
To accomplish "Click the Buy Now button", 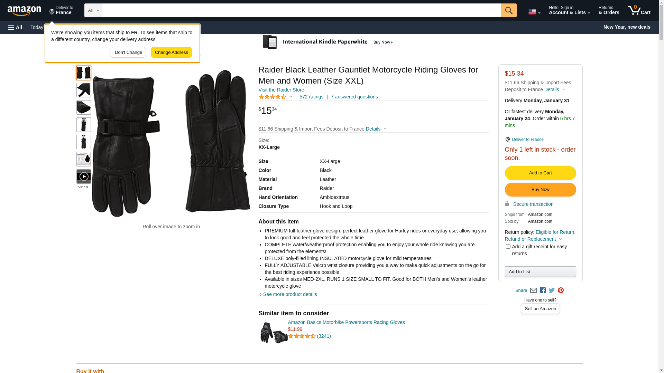I will click(x=540, y=190).
